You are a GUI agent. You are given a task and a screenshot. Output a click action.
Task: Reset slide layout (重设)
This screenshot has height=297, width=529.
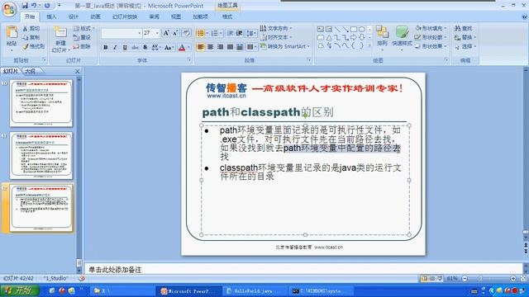pos(82,37)
